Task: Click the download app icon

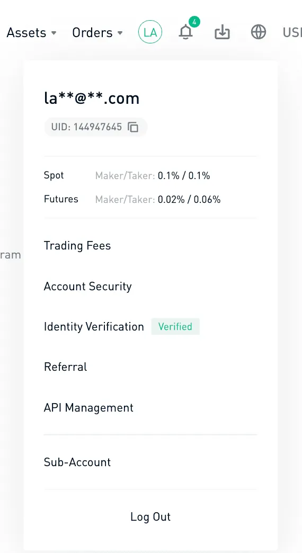Action: click(x=223, y=33)
